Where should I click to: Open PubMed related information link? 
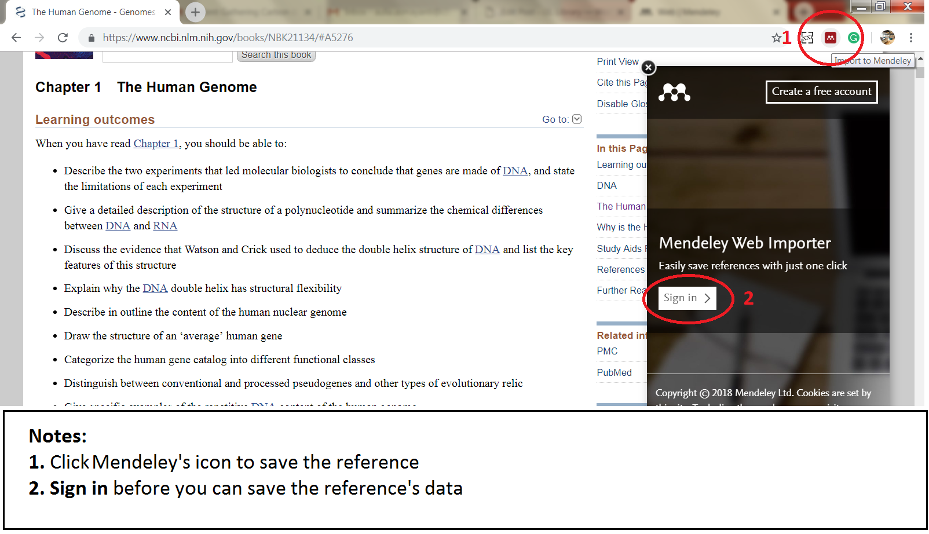pos(614,372)
